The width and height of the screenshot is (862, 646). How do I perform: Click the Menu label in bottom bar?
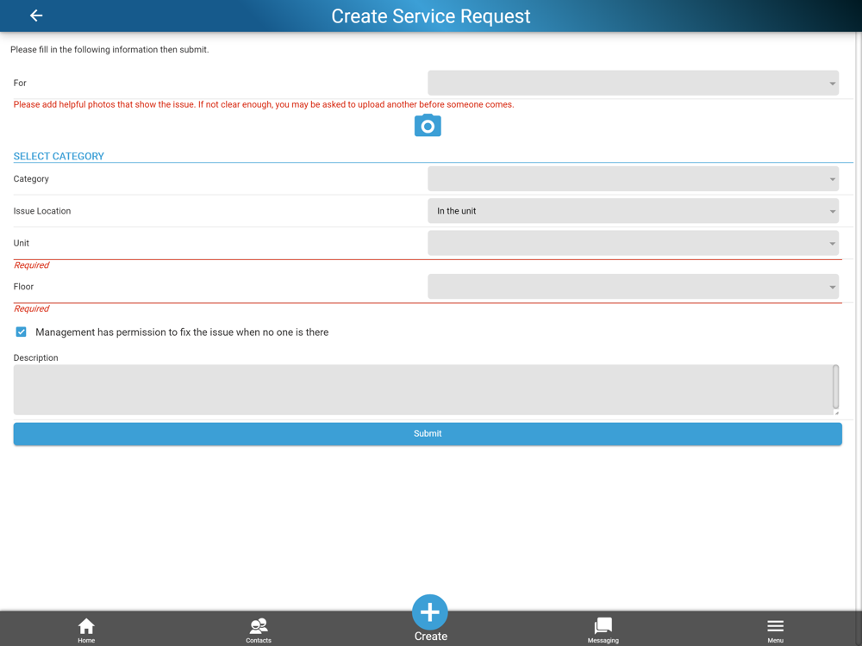776,641
